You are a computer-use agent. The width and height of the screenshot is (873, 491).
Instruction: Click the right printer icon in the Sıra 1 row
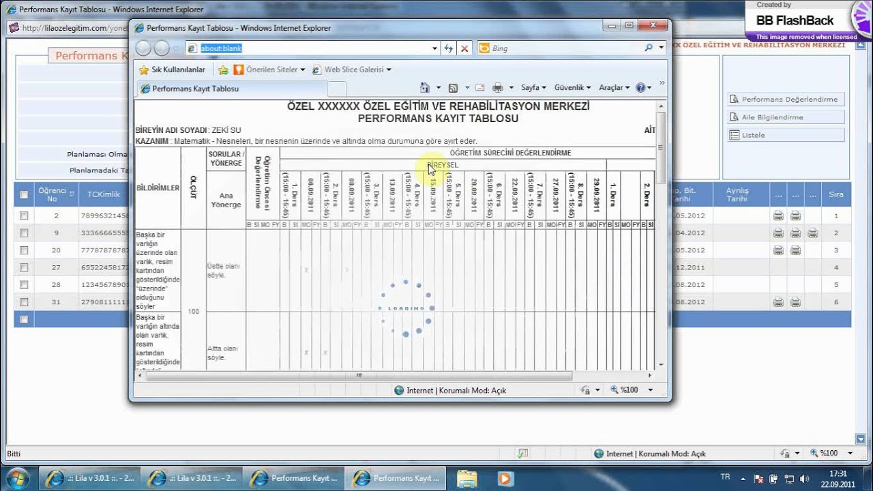(795, 215)
